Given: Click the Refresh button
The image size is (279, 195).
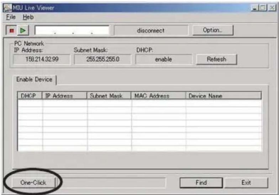Looking at the screenshot, I should click(x=216, y=59).
